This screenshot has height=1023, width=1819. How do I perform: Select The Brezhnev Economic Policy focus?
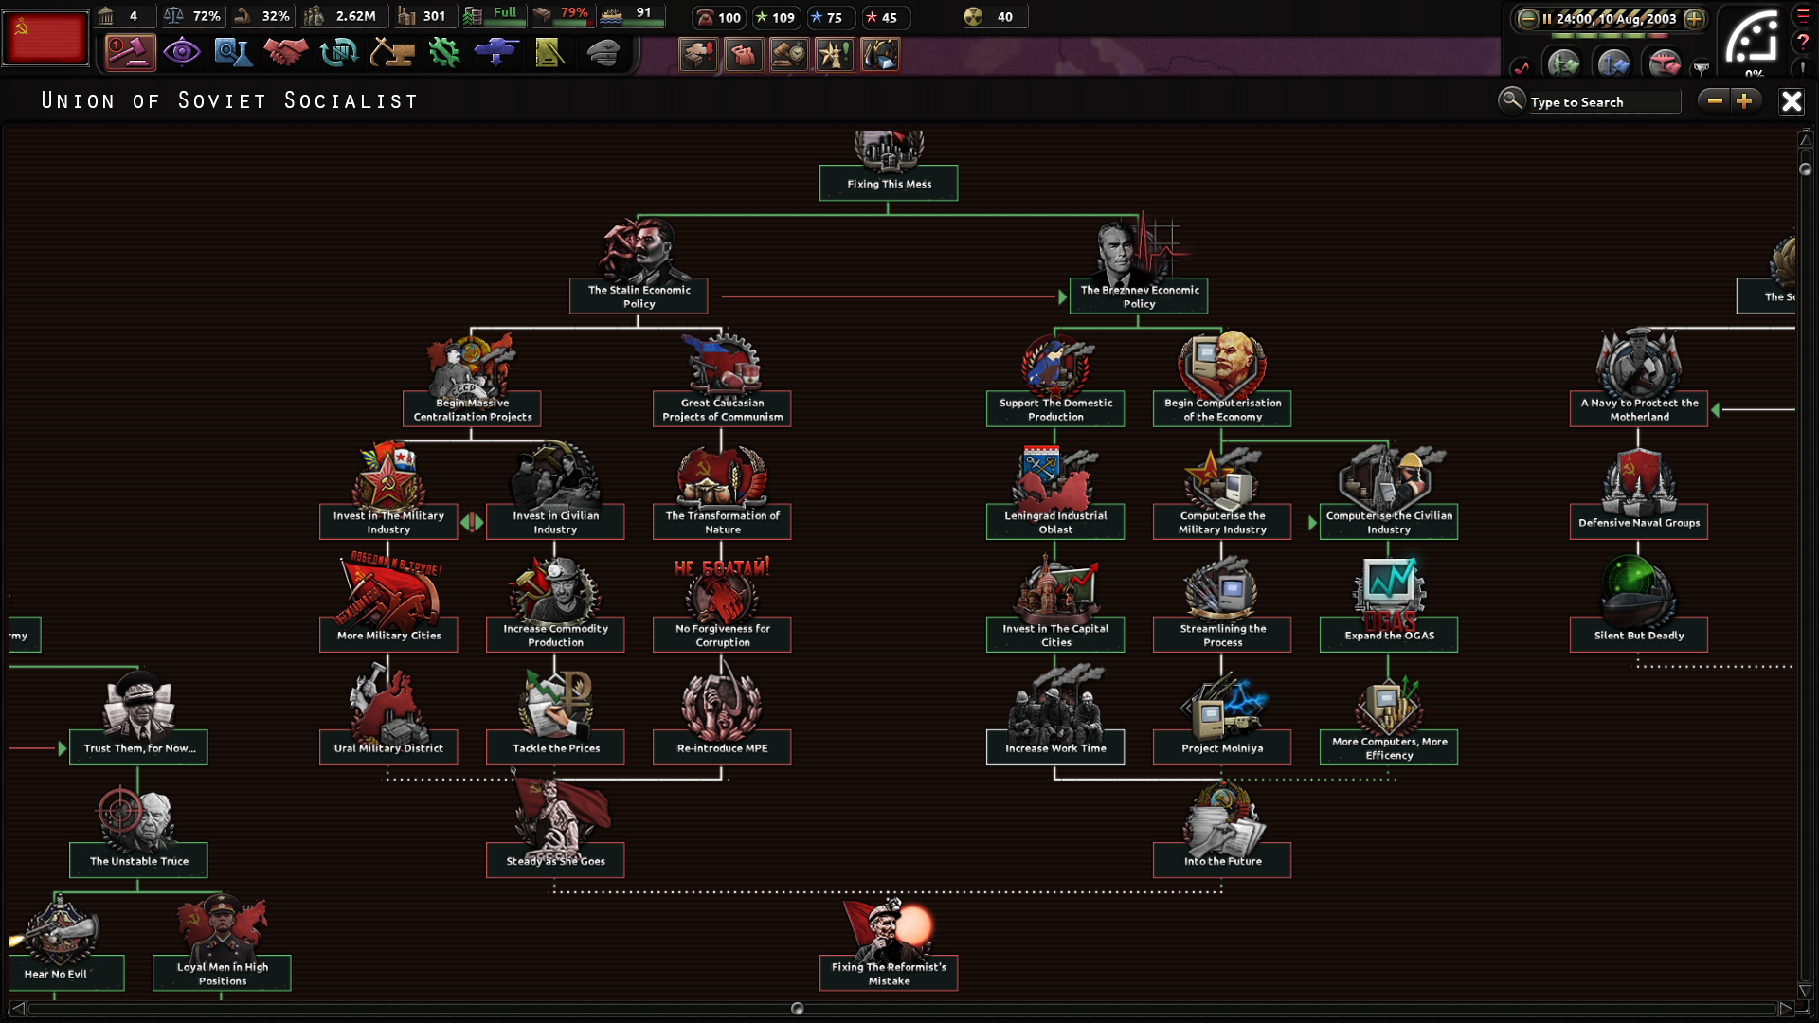[x=1139, y=296]
